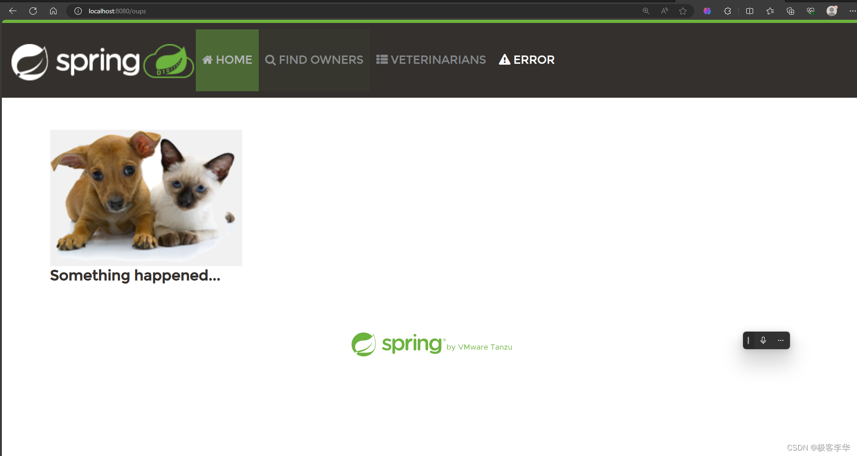The width and height of the screenshot is (857, 456).
Task: Open FIND OWNERS navigation item
Action: 314,60
